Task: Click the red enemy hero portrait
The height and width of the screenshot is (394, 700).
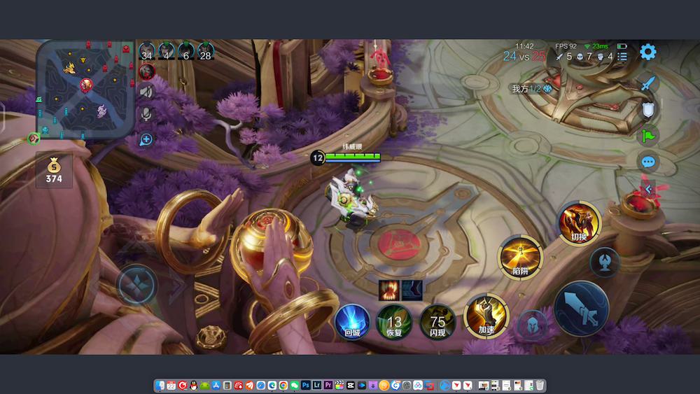Action: (147, 71)
